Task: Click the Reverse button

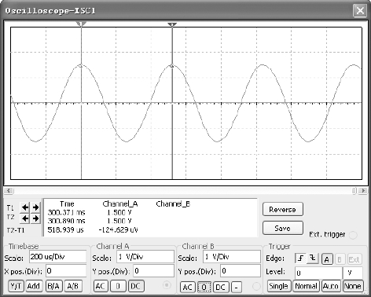Action: [x=283, y=209]
